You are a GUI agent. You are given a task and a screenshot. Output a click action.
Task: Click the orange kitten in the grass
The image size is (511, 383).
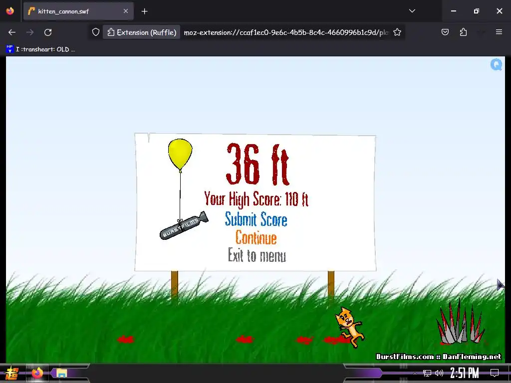[x=349, y=327]
